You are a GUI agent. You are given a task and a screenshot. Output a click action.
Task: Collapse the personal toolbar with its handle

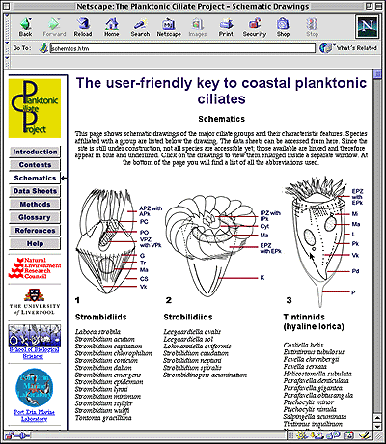[7, 61]
